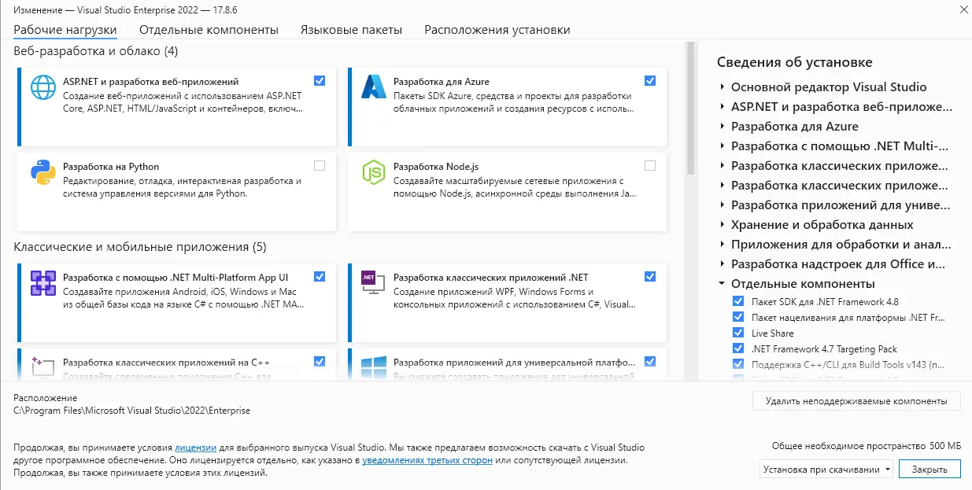Uncheck the .NET Framework 4.8 SDK package
This screenshot has width=972, height=490.
point(737,301)
